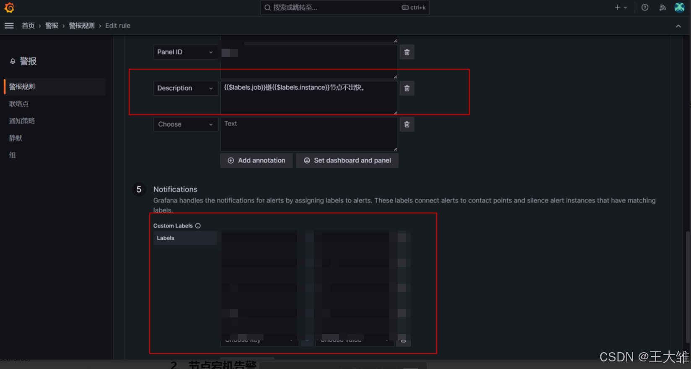Show the Custom Labels info tooltip icon
This screenshot has height=369, width=691.
pyautogui.click(x=198, y=226)
